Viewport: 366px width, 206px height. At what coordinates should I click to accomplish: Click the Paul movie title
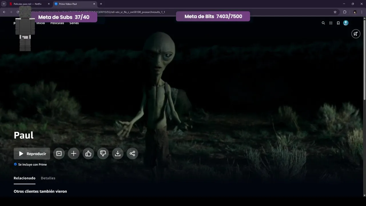(24, 135)
